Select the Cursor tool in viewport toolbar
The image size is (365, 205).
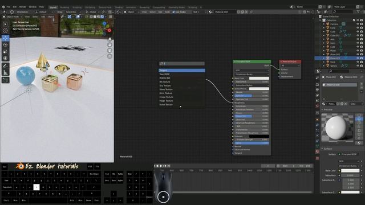(x=5, y=30)
